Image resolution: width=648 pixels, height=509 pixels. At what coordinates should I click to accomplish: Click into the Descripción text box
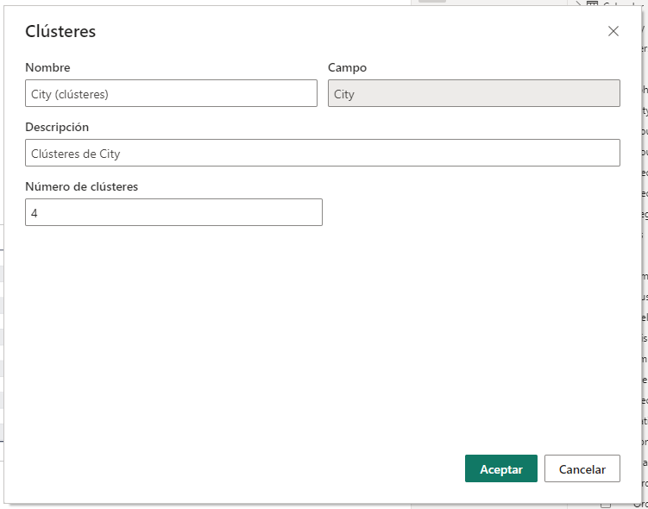coord(322,153)
